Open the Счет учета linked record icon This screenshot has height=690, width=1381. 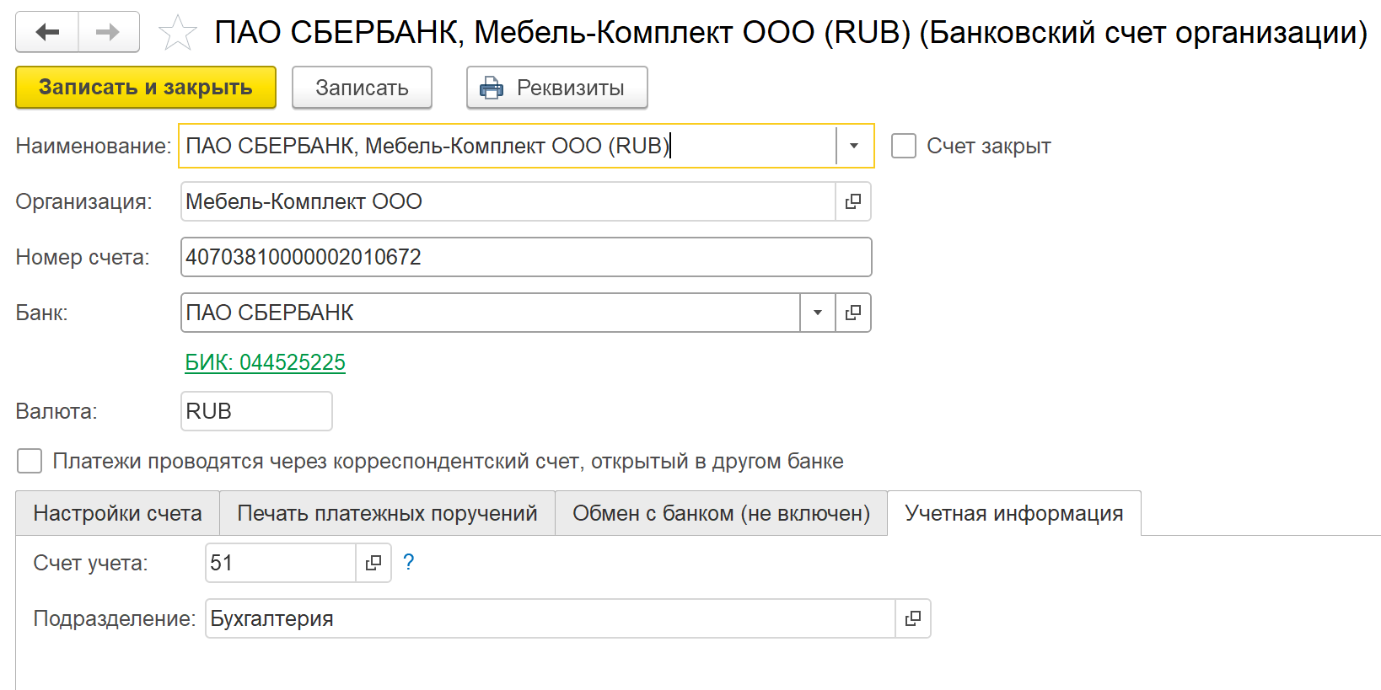(x=373, y=563)
